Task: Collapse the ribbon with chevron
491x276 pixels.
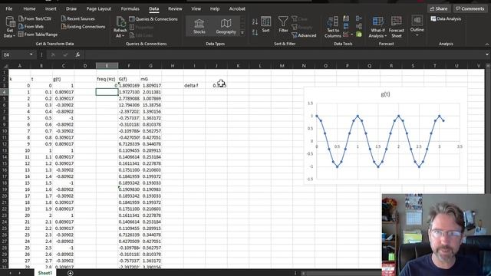Action: [x=487, y=44]
